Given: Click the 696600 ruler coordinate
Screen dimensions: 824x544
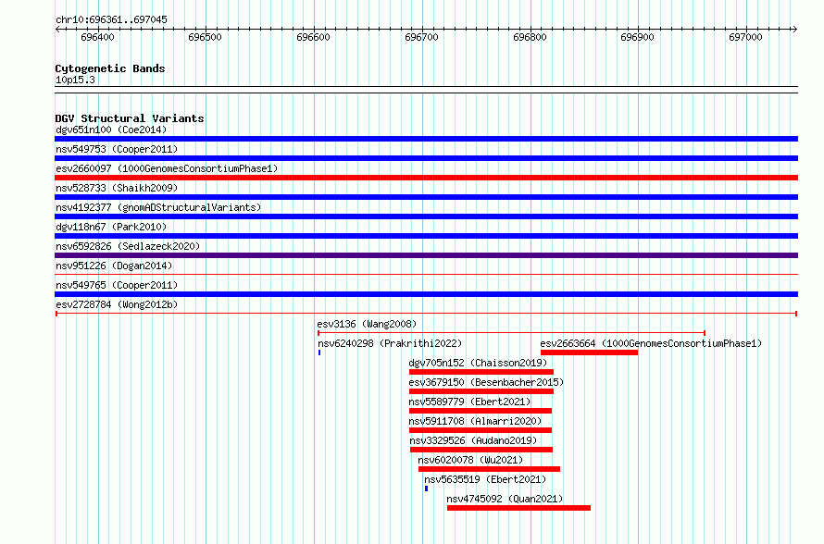Looking at the screenshot, I should tap(313, 37).
